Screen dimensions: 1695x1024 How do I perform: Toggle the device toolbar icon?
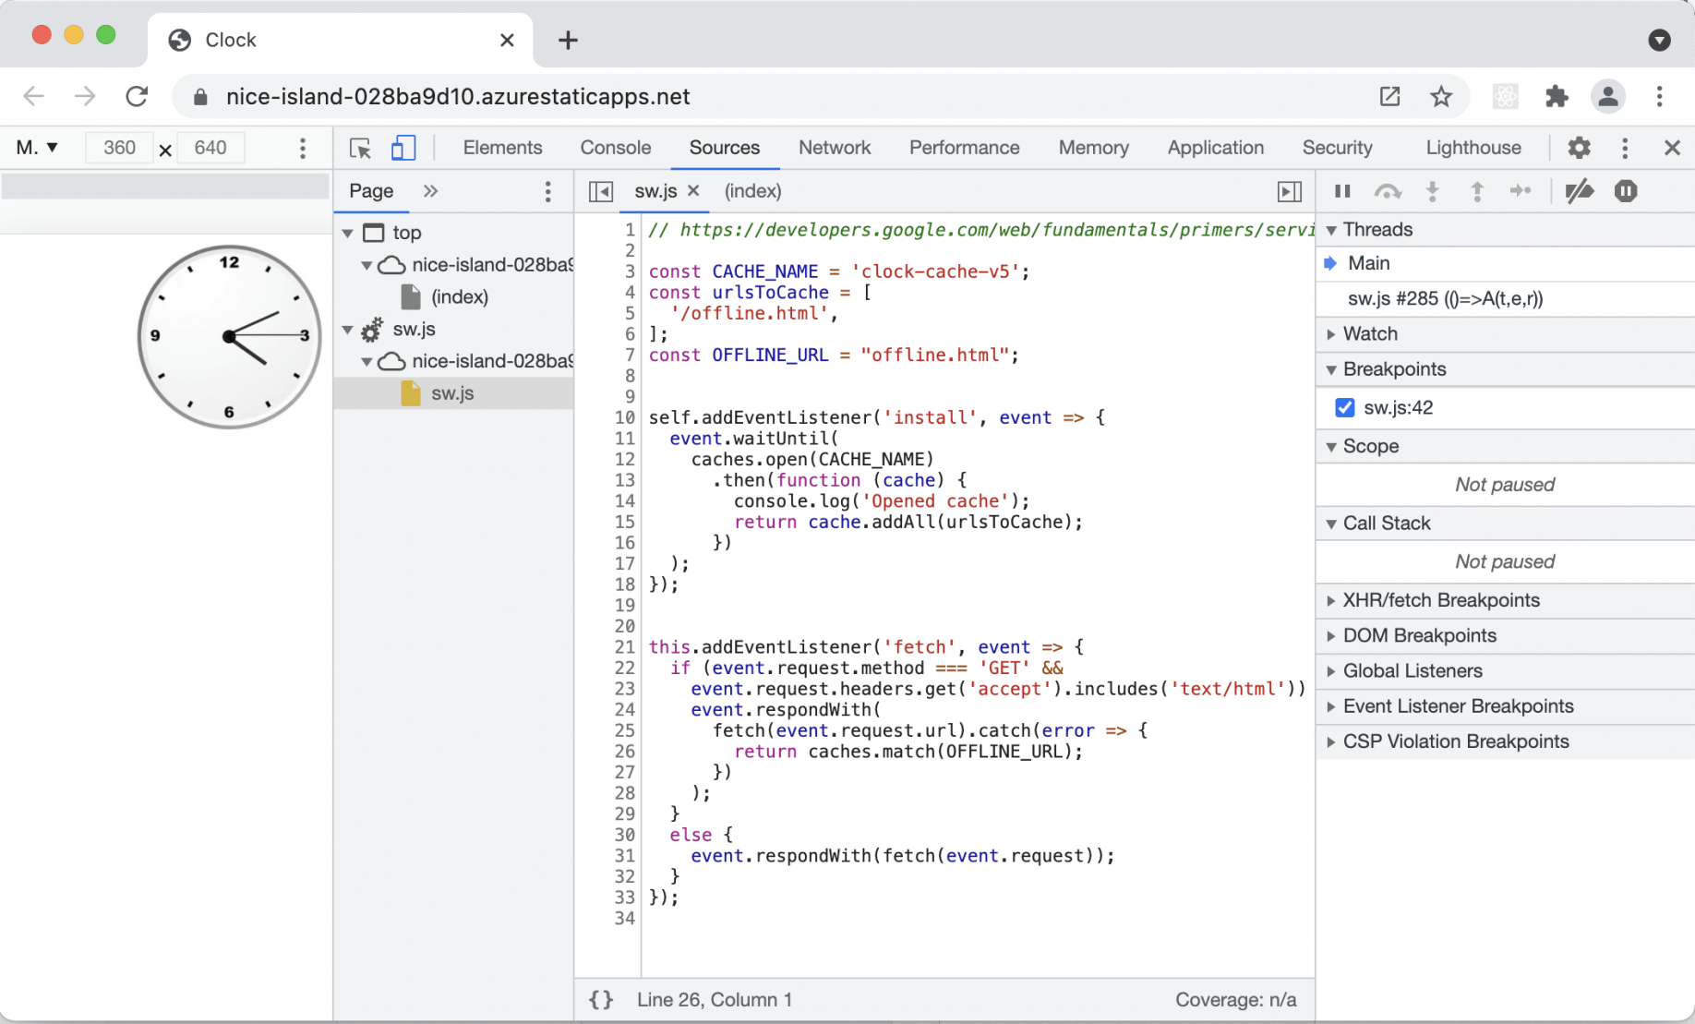(x=403, y=148)
